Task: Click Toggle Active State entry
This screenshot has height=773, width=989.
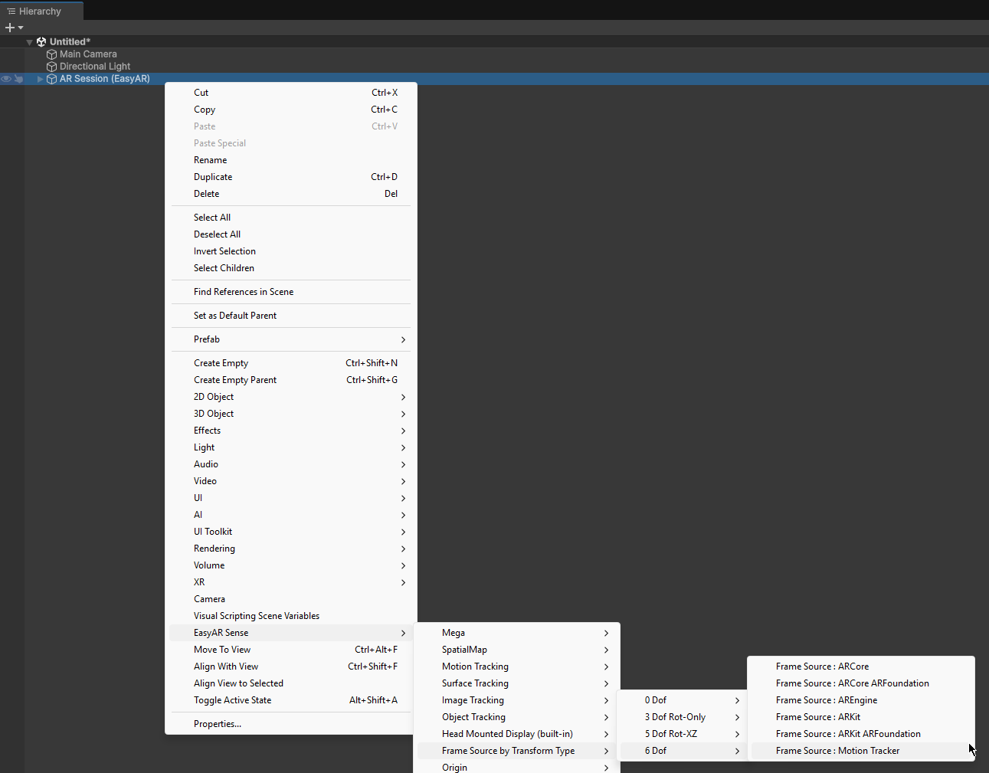Action: pyautogui.click(x=232, y=700)
